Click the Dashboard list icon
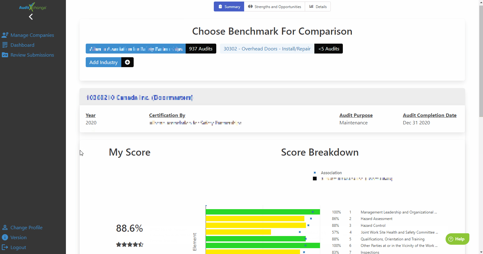 [x=5, y=45]
